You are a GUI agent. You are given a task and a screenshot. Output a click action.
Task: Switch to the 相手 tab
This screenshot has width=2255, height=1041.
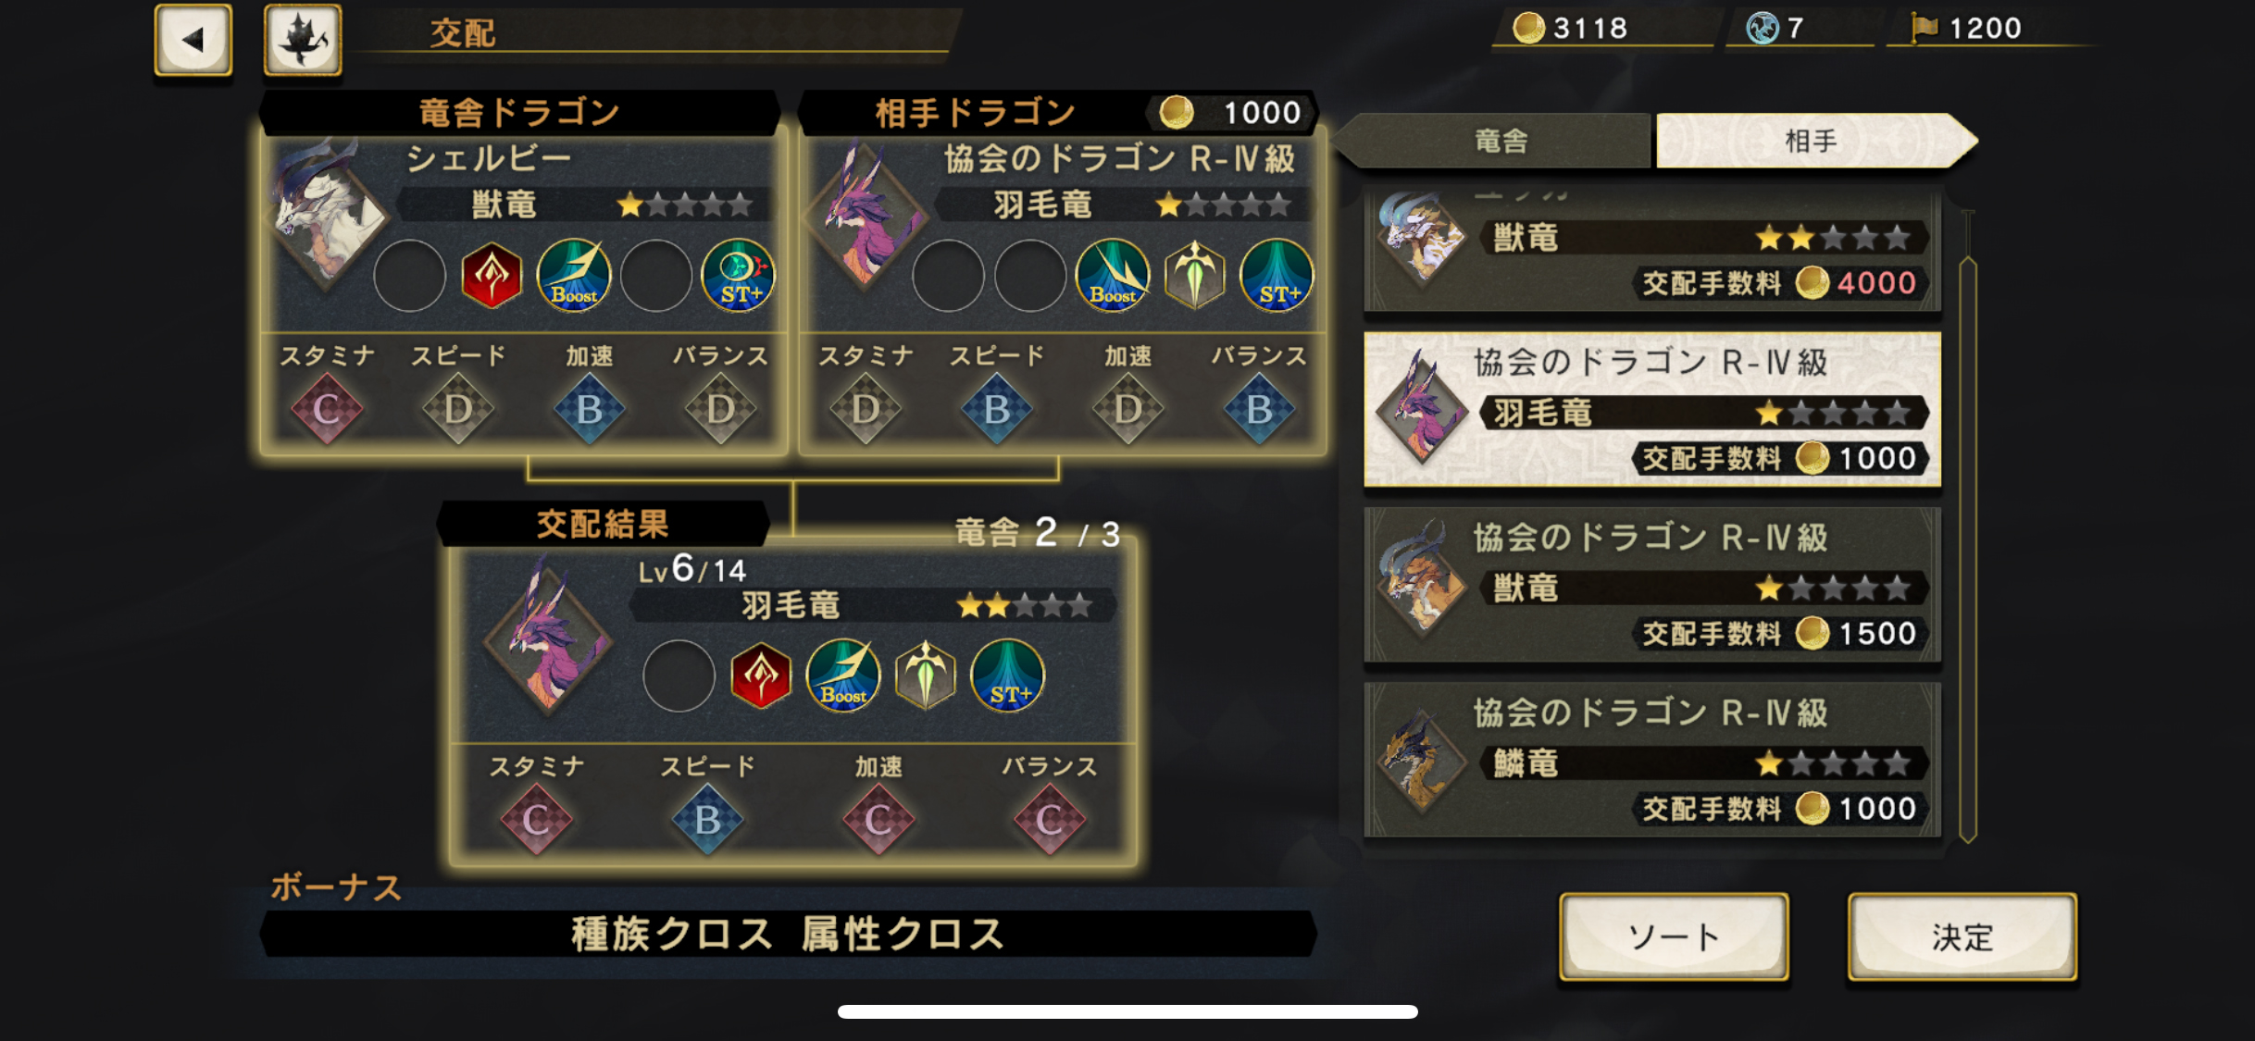coord(1813,141)
